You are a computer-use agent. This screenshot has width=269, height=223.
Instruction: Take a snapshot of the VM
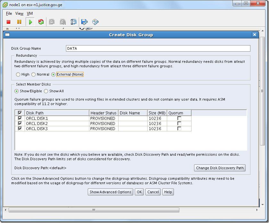(52, 22)
